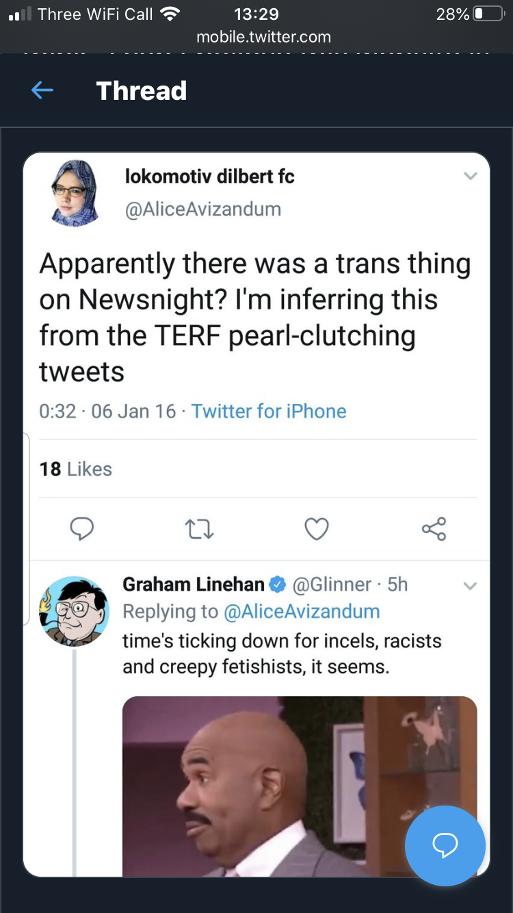This screenshot has width=513, height=913.
Task: Tap the mobile.twitter.com address bar
Action: click(x=263, y=37)
